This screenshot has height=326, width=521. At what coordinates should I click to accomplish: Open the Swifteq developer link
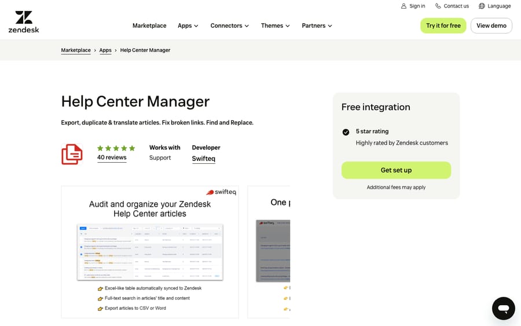[x=204, y=159]
